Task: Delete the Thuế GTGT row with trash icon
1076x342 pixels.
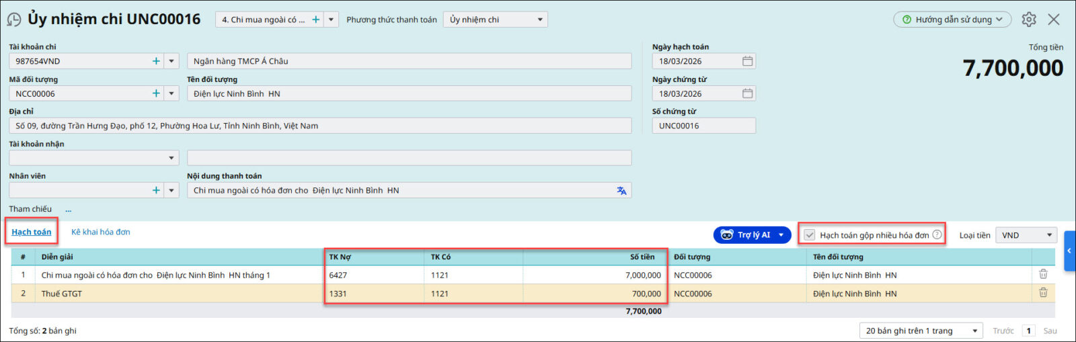Action: pyautogui.click(x=1043, y=293)
